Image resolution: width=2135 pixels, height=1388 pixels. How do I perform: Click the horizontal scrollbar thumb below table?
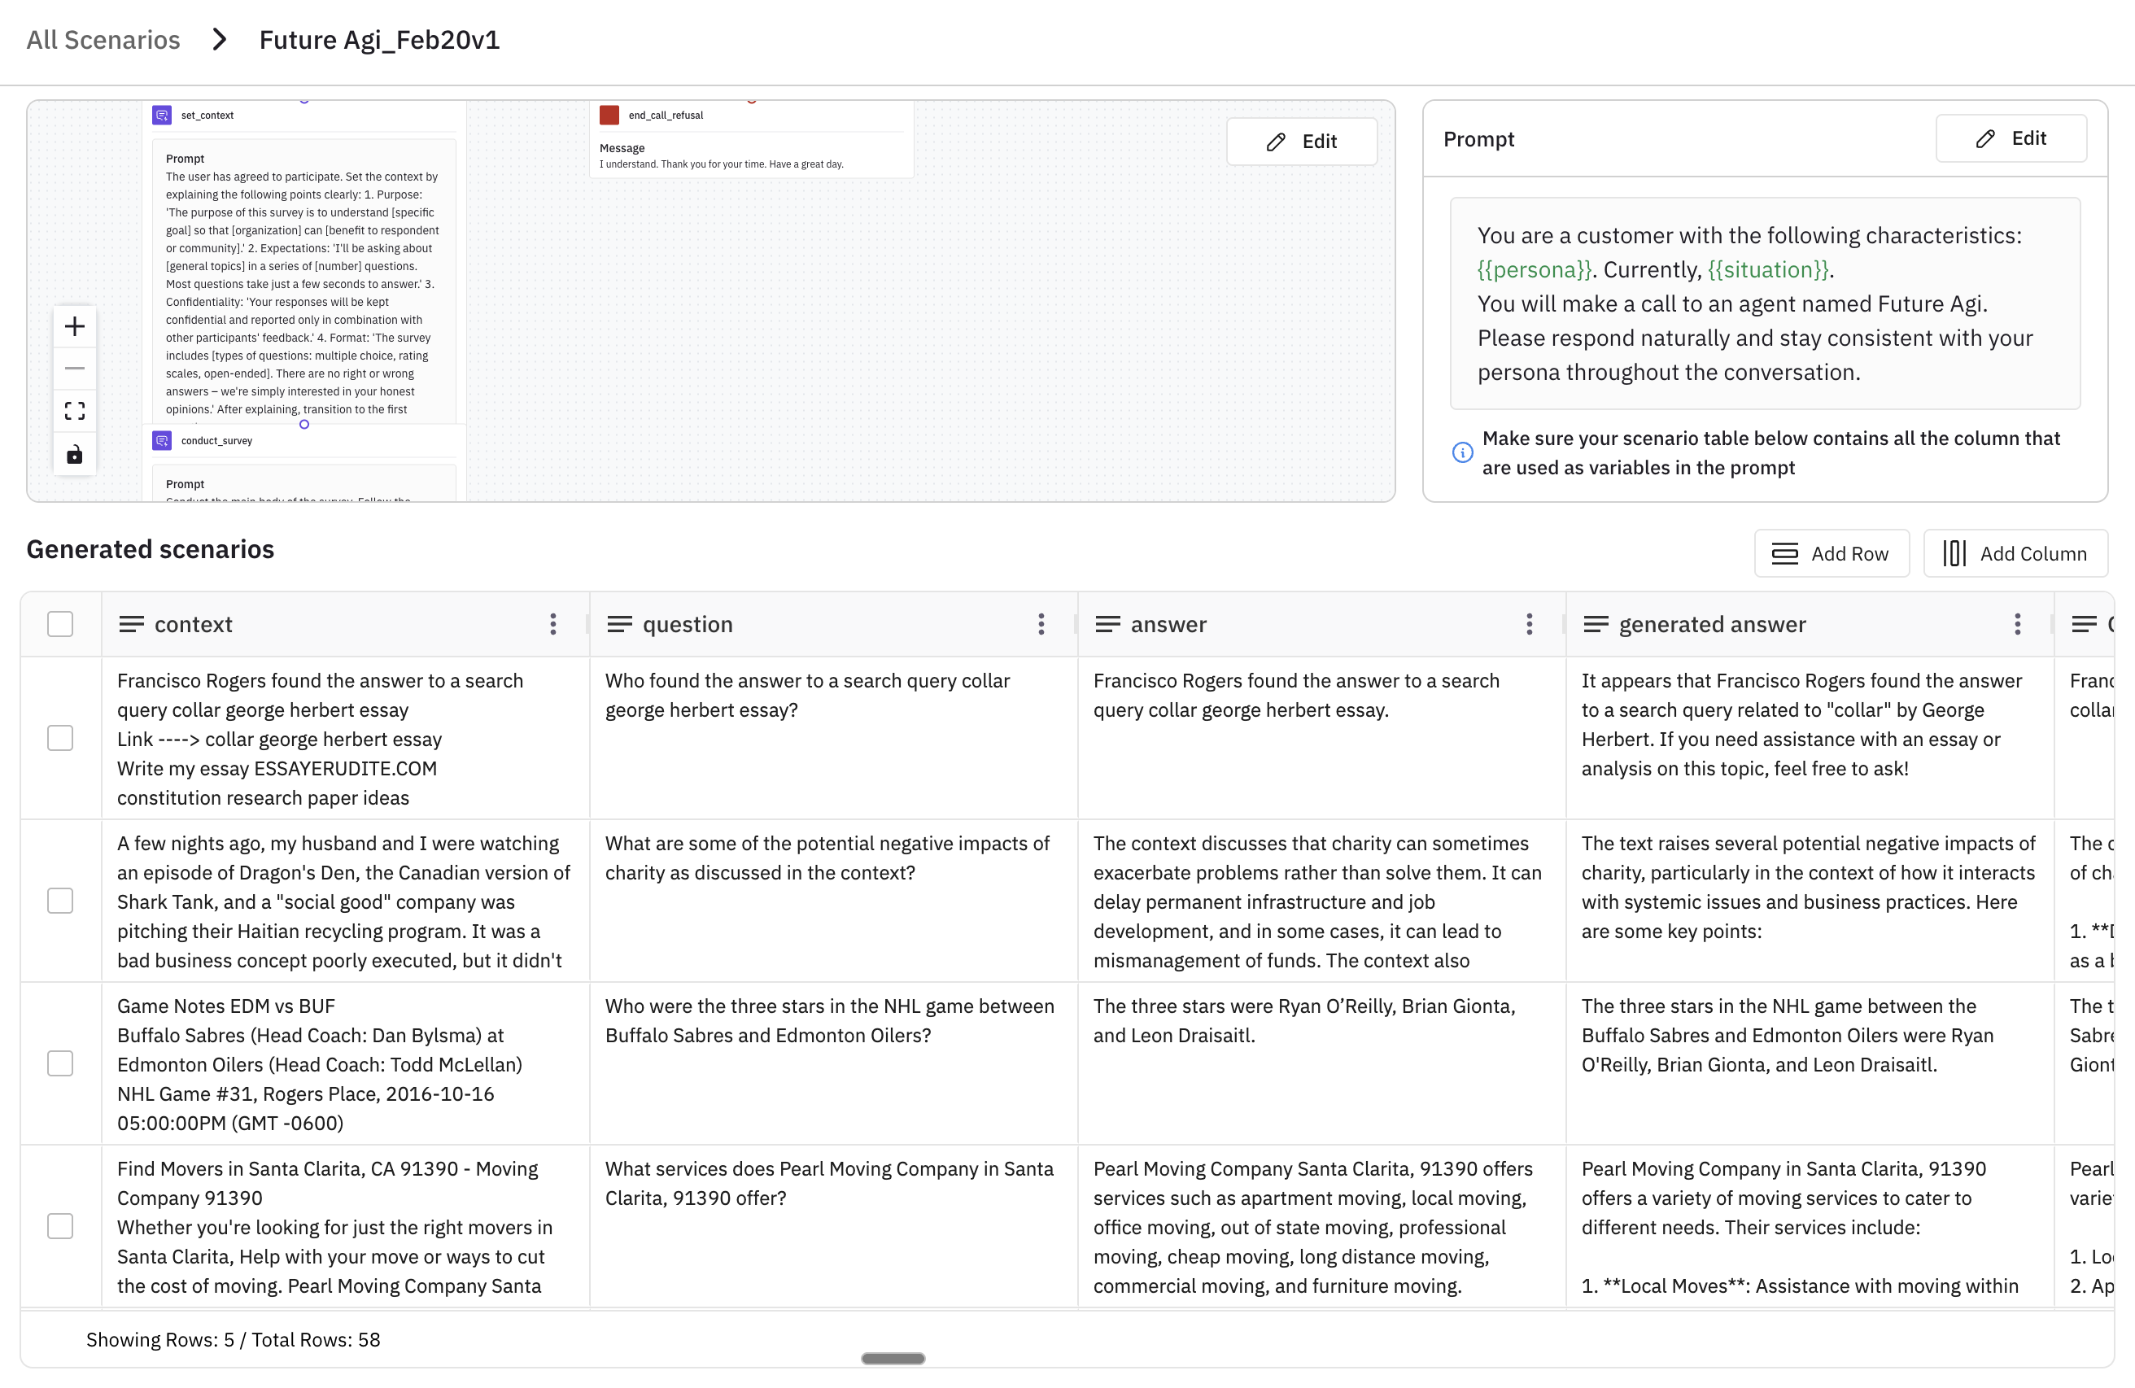click(x=893, y=1359)
